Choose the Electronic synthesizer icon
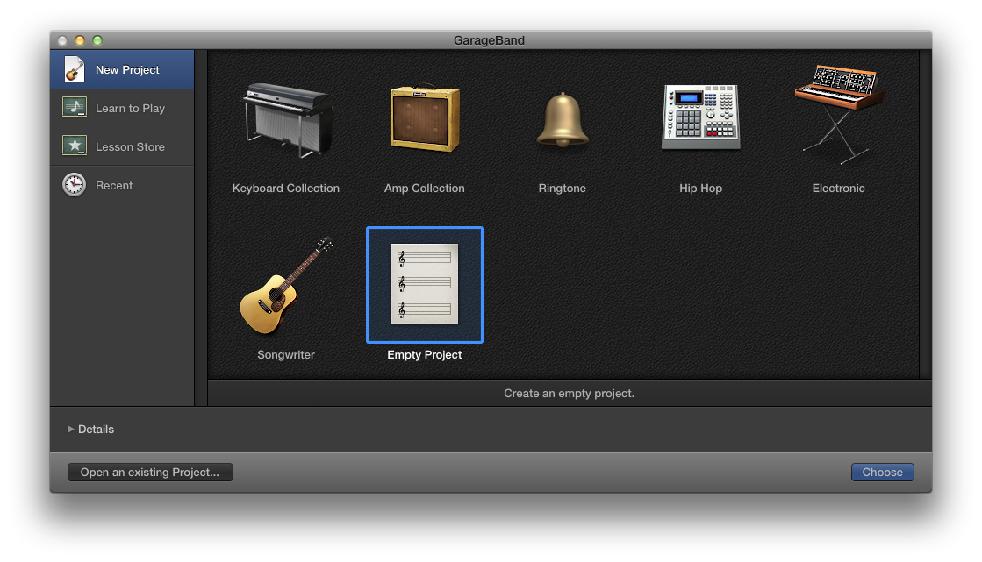The height and width of the screenshot is (562, 982). (839, 114)
